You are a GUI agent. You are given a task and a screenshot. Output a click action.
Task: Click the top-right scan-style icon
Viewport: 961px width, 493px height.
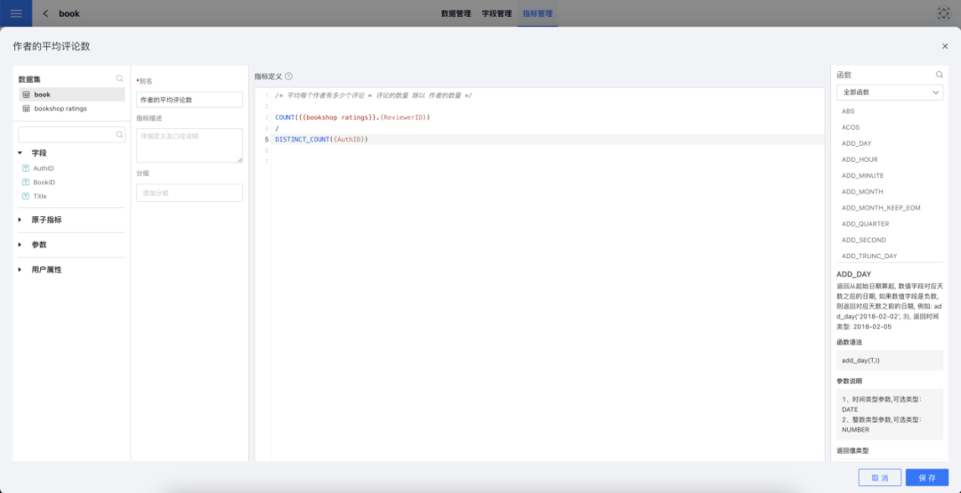point(944,13)
